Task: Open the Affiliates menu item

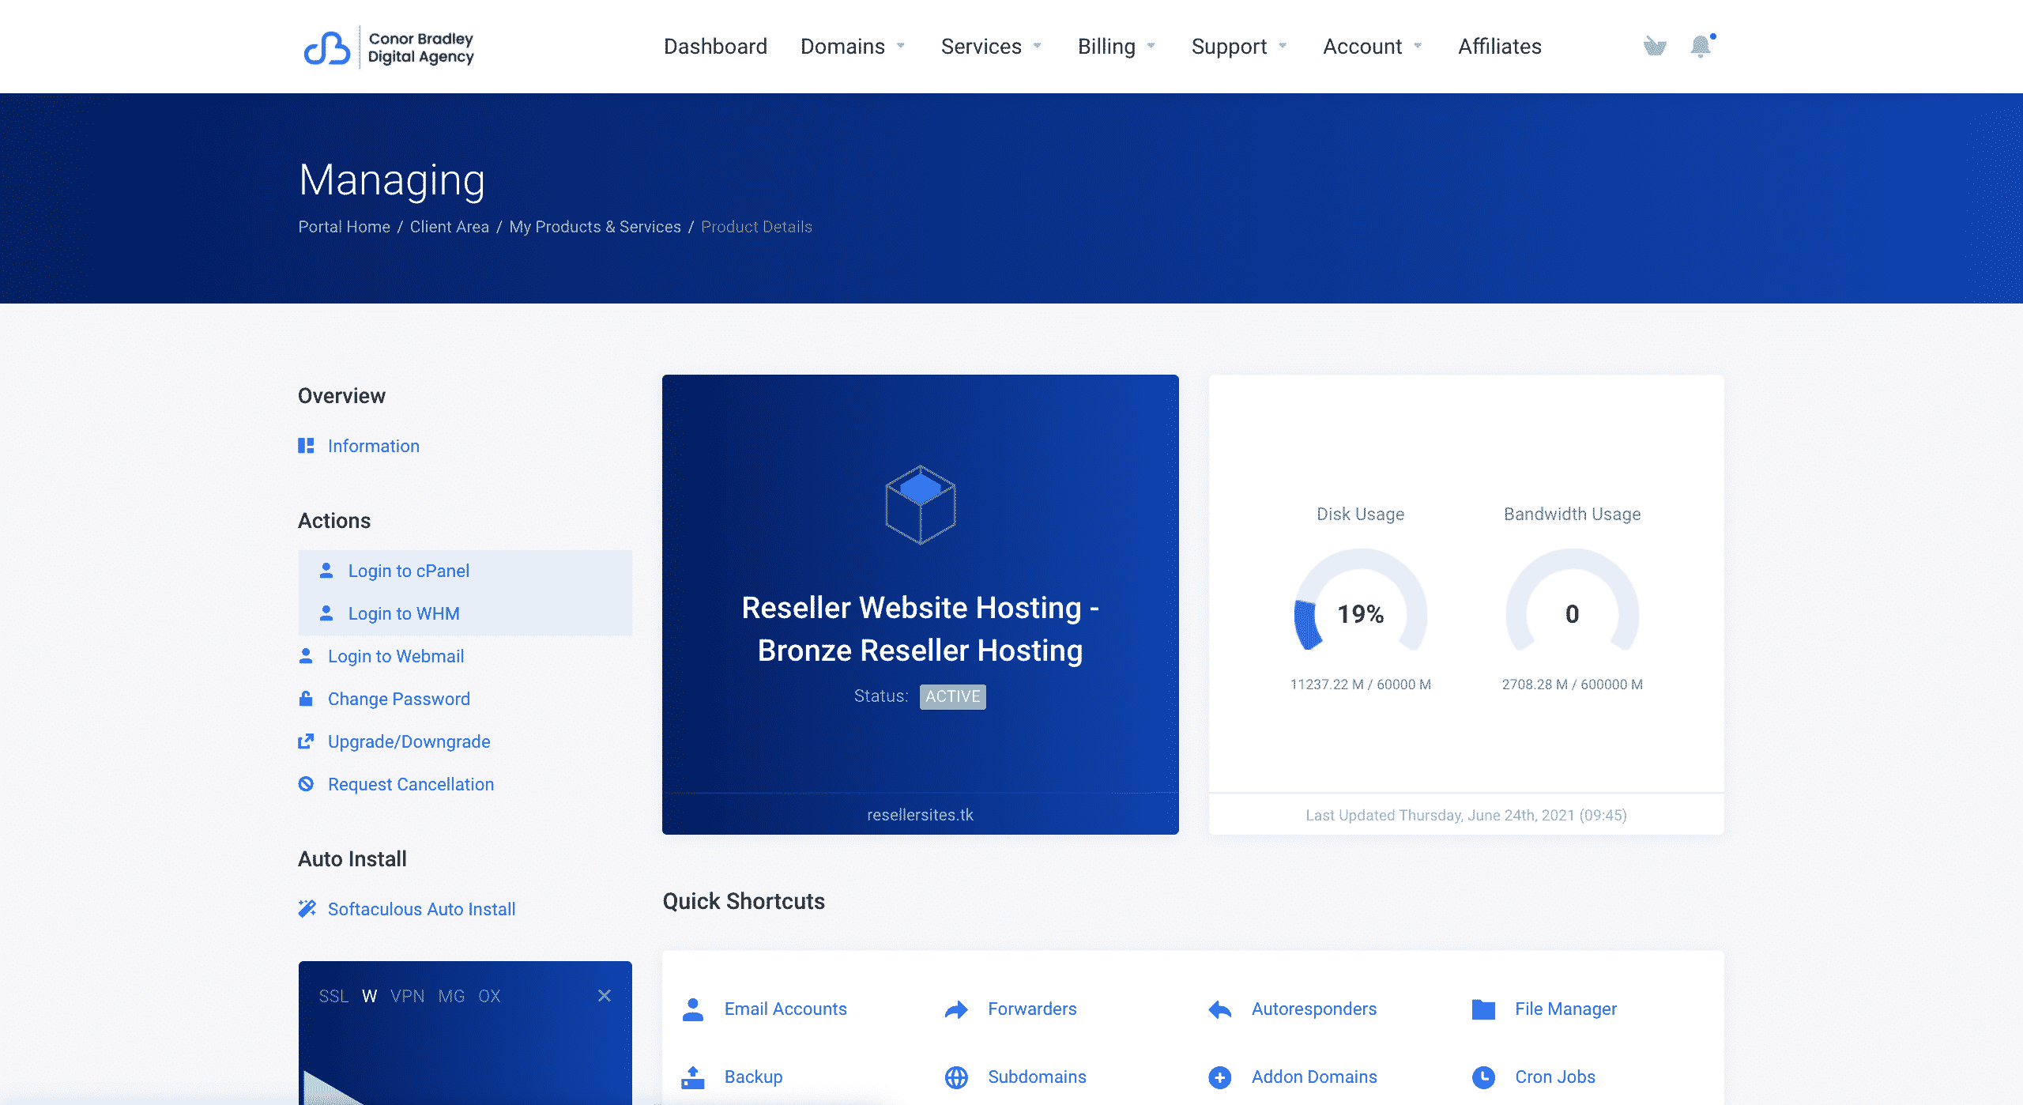Action: pyautogui.click(x=1500, y=47)
